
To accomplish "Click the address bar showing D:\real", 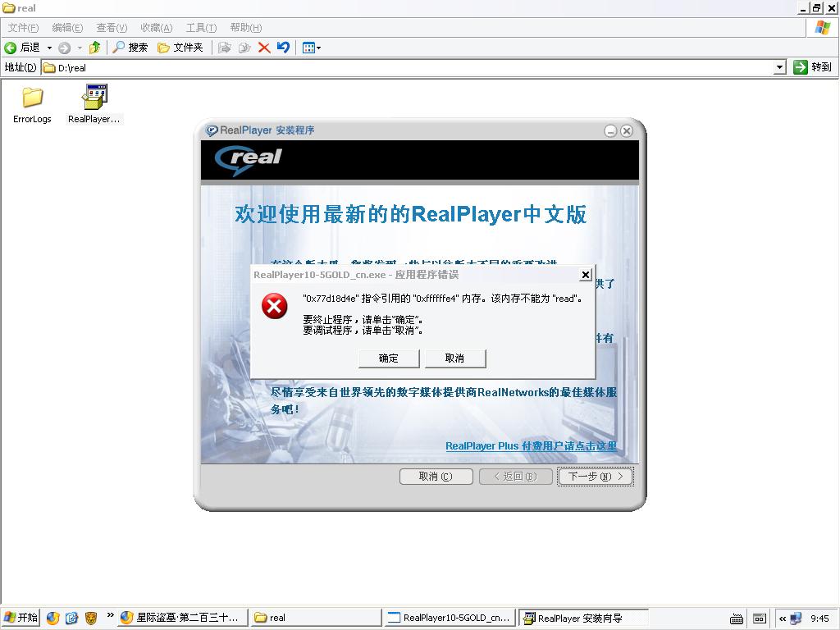I will tap(407, 67).
